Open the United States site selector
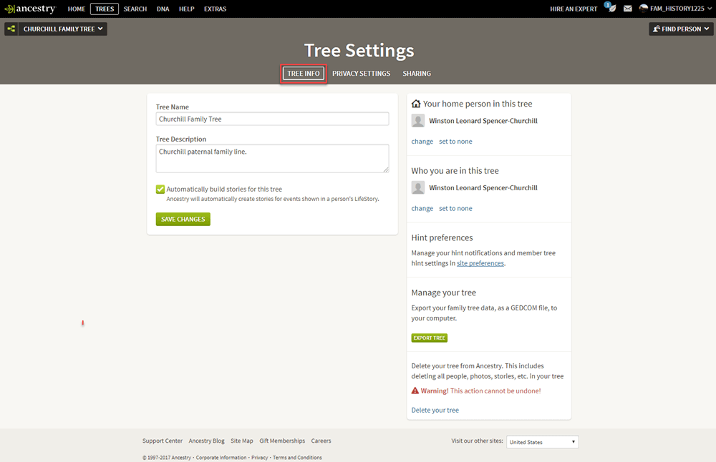This screenshot has width=716, height=462. click(x=543, y=442)
